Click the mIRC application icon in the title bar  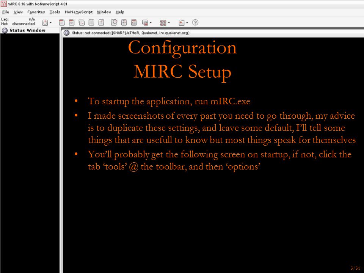click(x=4, y=4)
